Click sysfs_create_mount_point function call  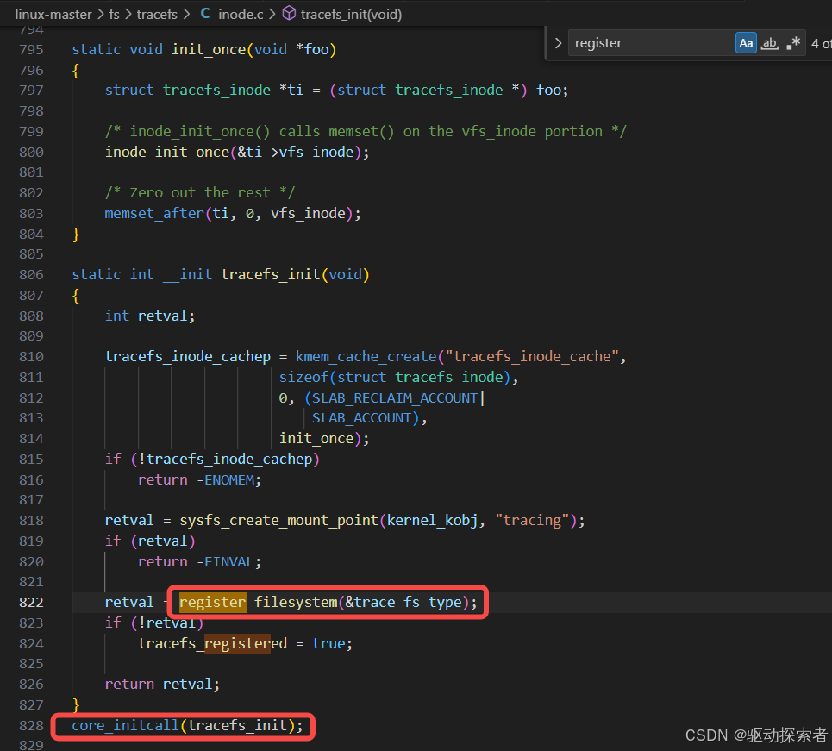(x=279, y=521)
